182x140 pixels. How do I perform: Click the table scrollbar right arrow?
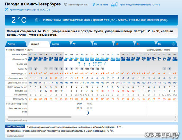176,117
